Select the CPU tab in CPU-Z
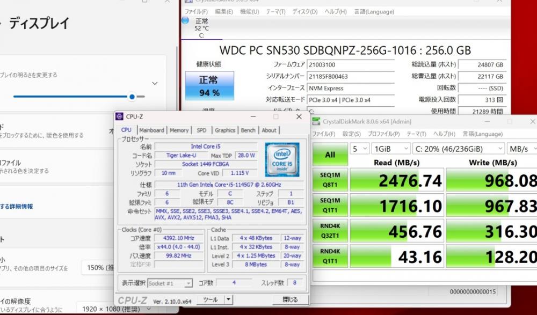Image resolution: width=537 pixels, height=315 pixels. point(126,130)
